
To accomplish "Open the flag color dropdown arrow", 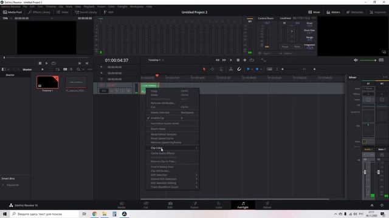I will tap(252, 69).
